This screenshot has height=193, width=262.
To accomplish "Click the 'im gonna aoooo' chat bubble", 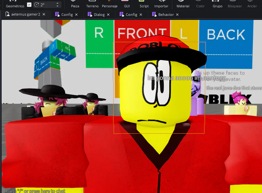I will (187, 78).
